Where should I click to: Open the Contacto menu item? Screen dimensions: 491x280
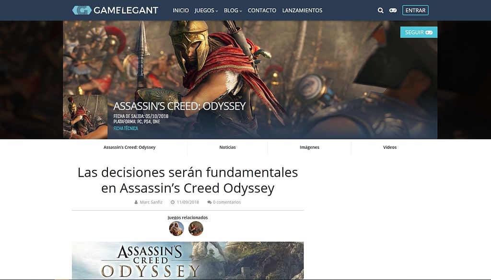(x=262, y=11)
